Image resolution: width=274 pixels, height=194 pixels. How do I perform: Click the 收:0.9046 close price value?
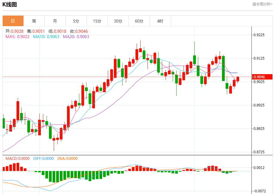(79, 31)
